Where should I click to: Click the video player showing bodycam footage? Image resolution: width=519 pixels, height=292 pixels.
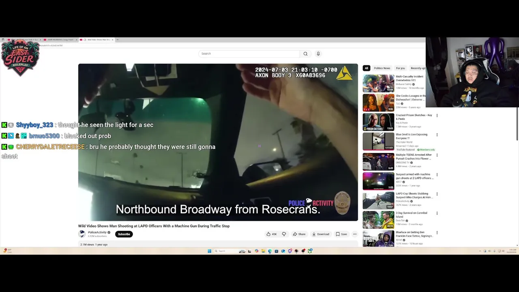pyautogui.click(x=218, y=142)
